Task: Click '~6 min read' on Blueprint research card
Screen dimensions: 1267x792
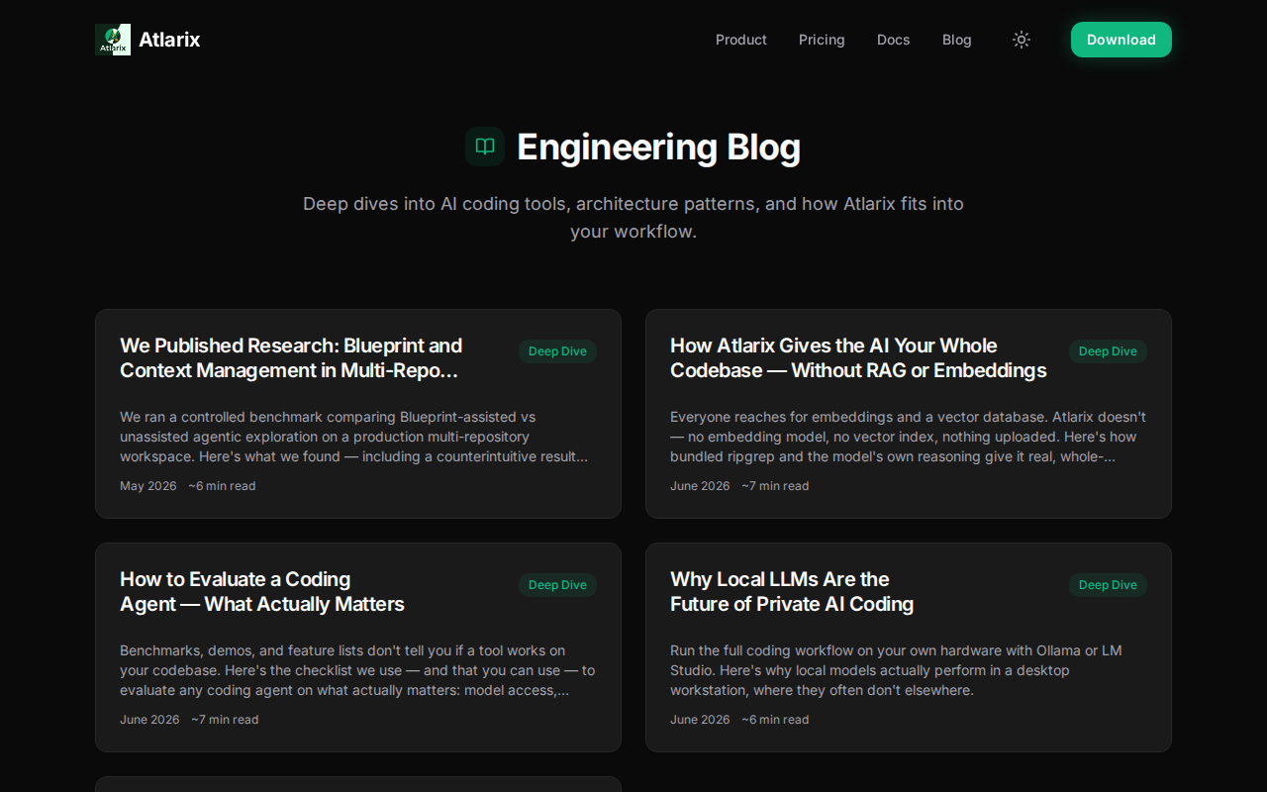Action: click(222, 486)
